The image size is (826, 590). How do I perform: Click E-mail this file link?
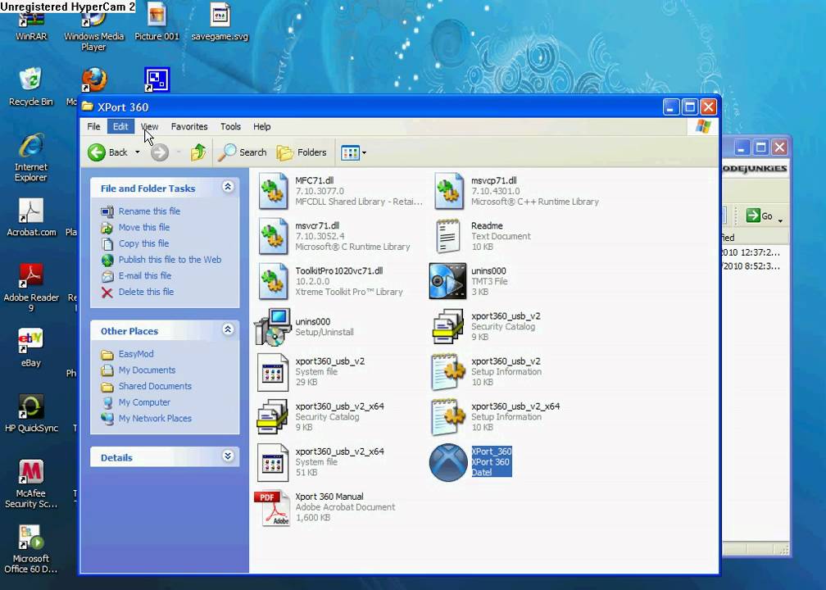pyautogui.click(x=145, y=275)
